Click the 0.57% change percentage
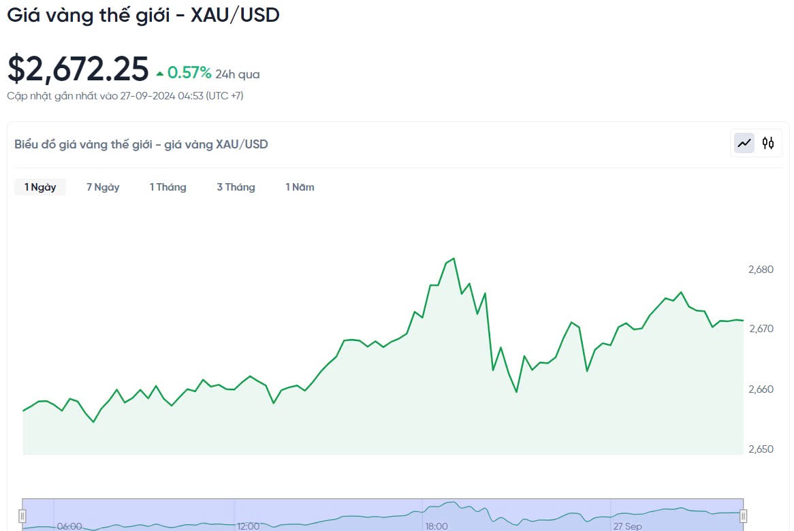 pyautogui.click(x=189, y=73)
